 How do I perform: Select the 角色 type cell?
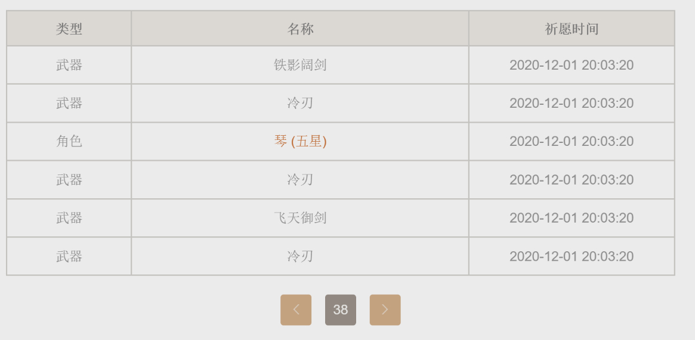tap(69, 142)
